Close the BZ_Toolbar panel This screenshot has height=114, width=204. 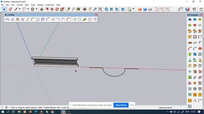point(96,15)
